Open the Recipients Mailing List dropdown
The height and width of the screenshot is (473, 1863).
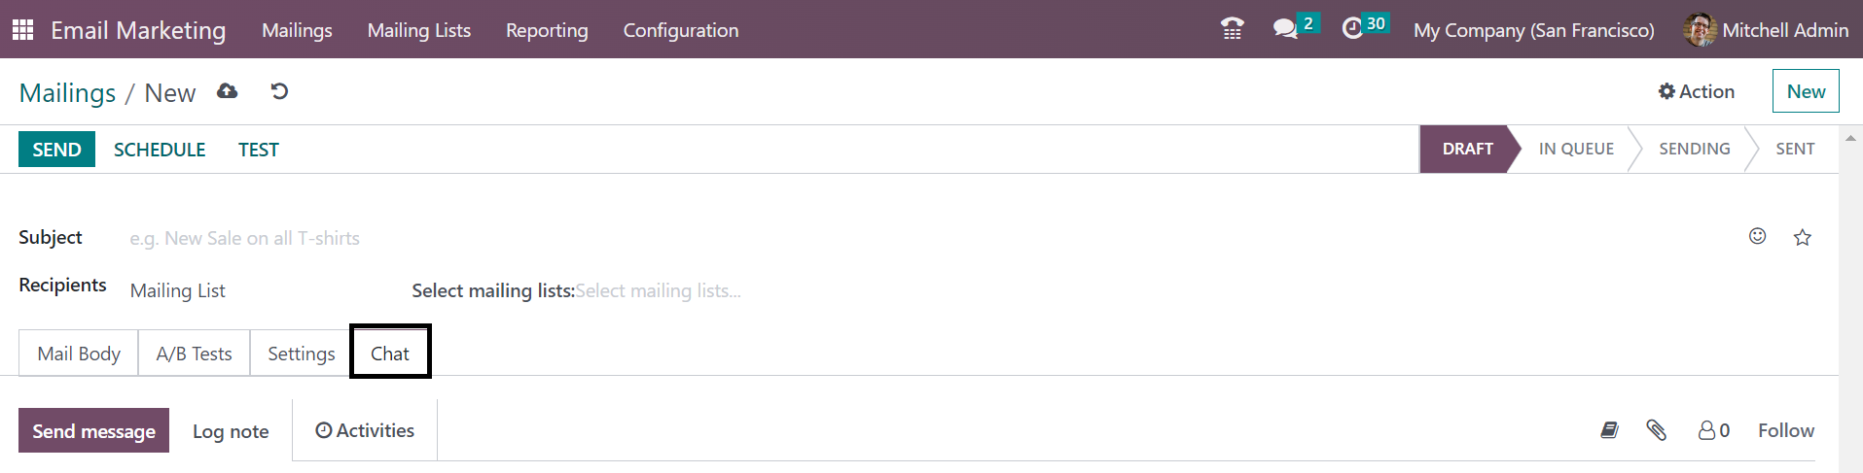click(253, 290)
